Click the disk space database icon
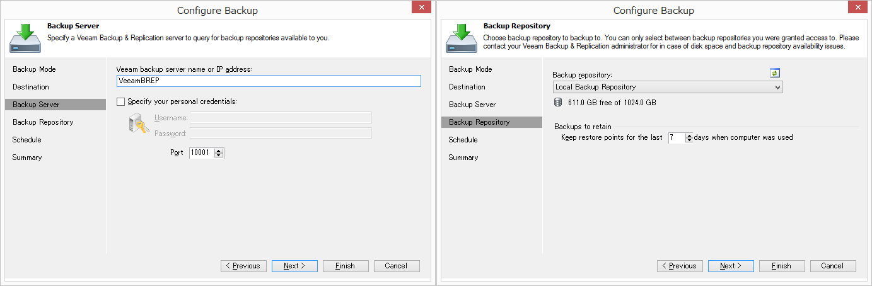Image resolution: width=872 pixels, height=286 pixels. coord(558,102)
